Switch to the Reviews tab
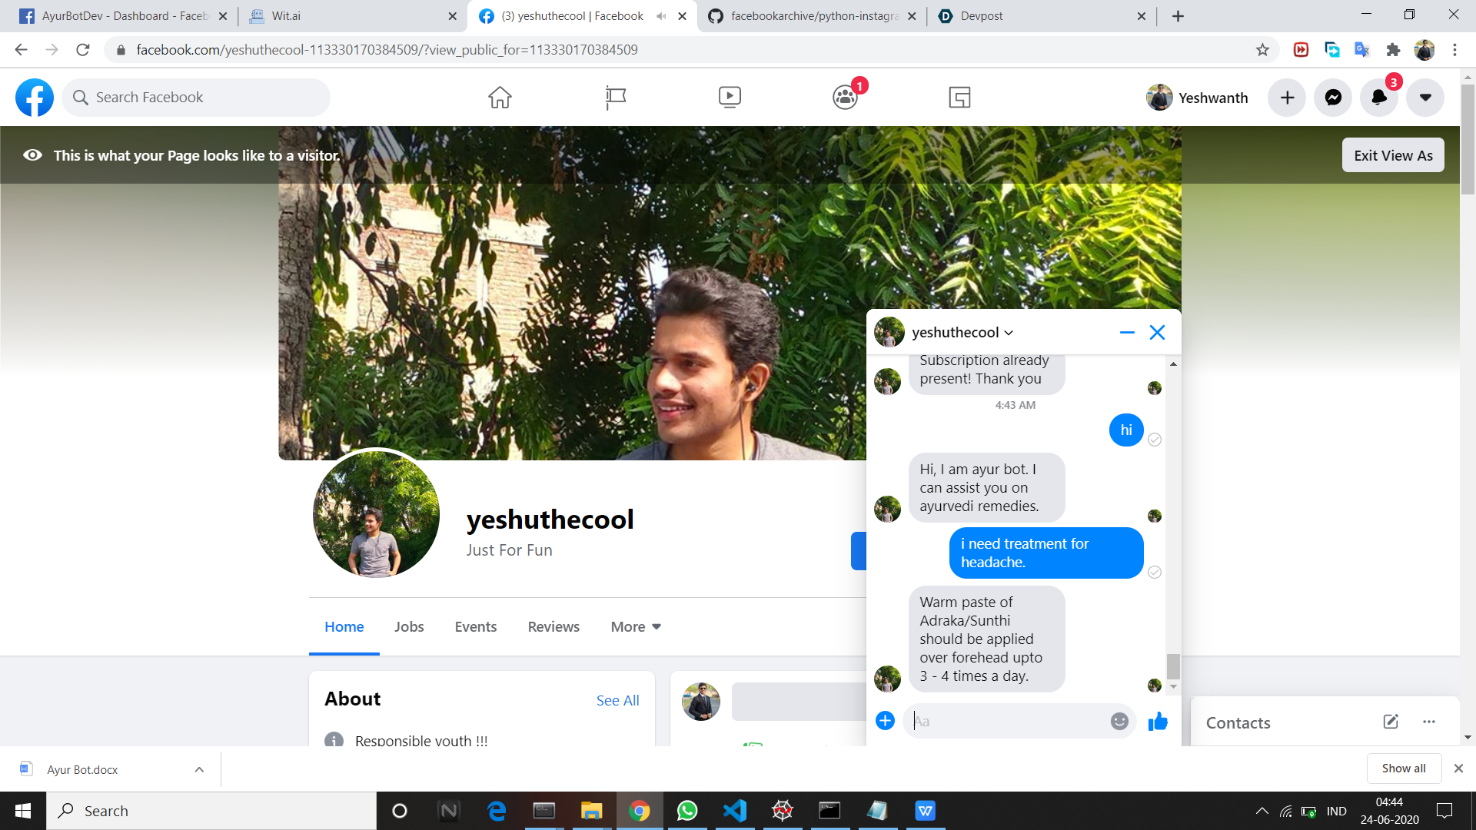The height and width of the screenshot is (830, 1476). tap(553, 627)
